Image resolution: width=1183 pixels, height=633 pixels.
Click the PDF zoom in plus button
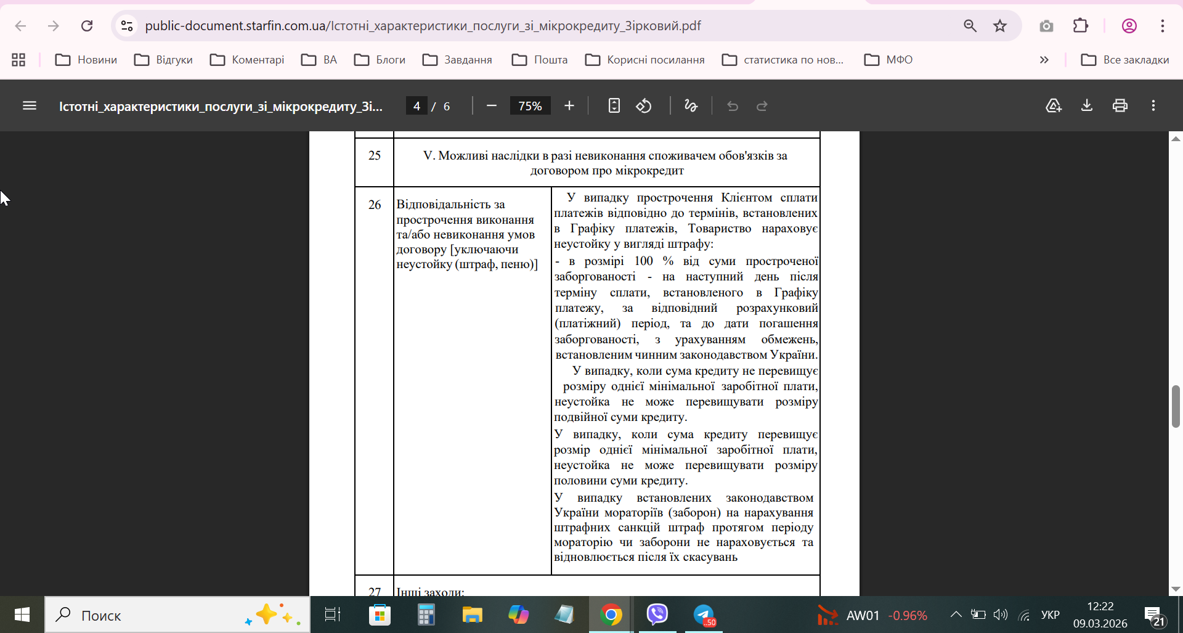tap(569, 106)
